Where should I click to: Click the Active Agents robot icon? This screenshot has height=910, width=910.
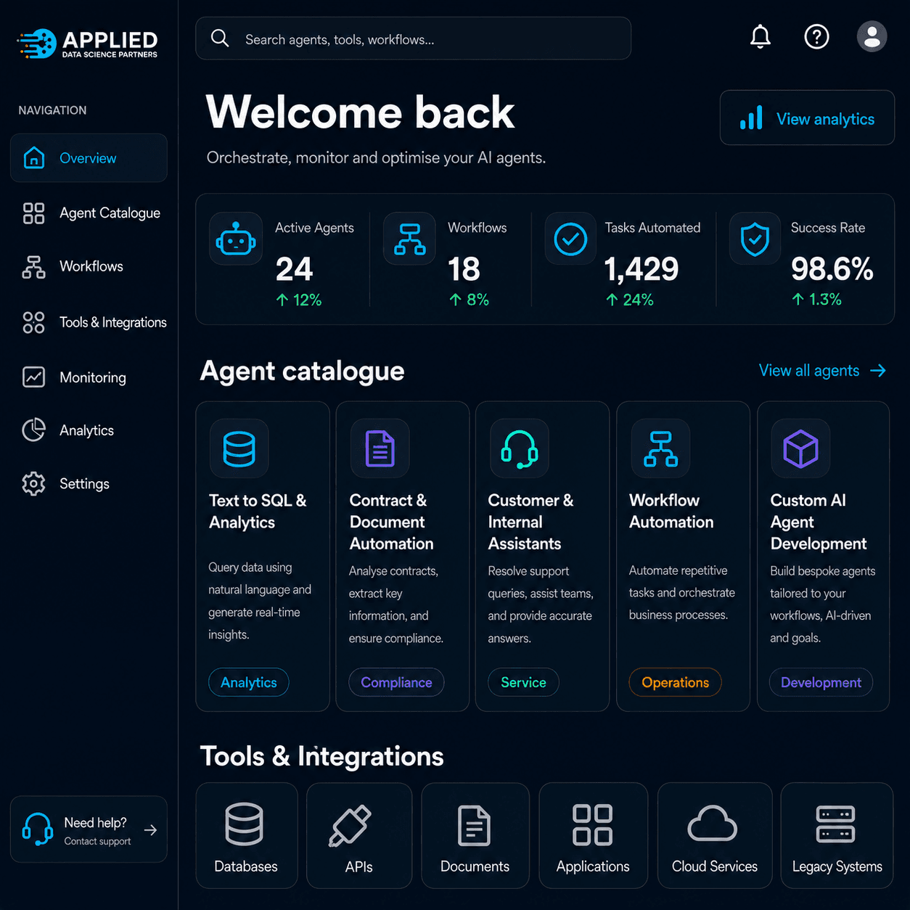236,239
